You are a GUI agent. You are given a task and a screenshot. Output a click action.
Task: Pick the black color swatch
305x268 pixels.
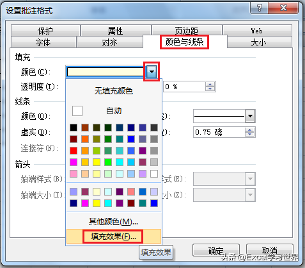pyautogui.click(x=74, y=128)
